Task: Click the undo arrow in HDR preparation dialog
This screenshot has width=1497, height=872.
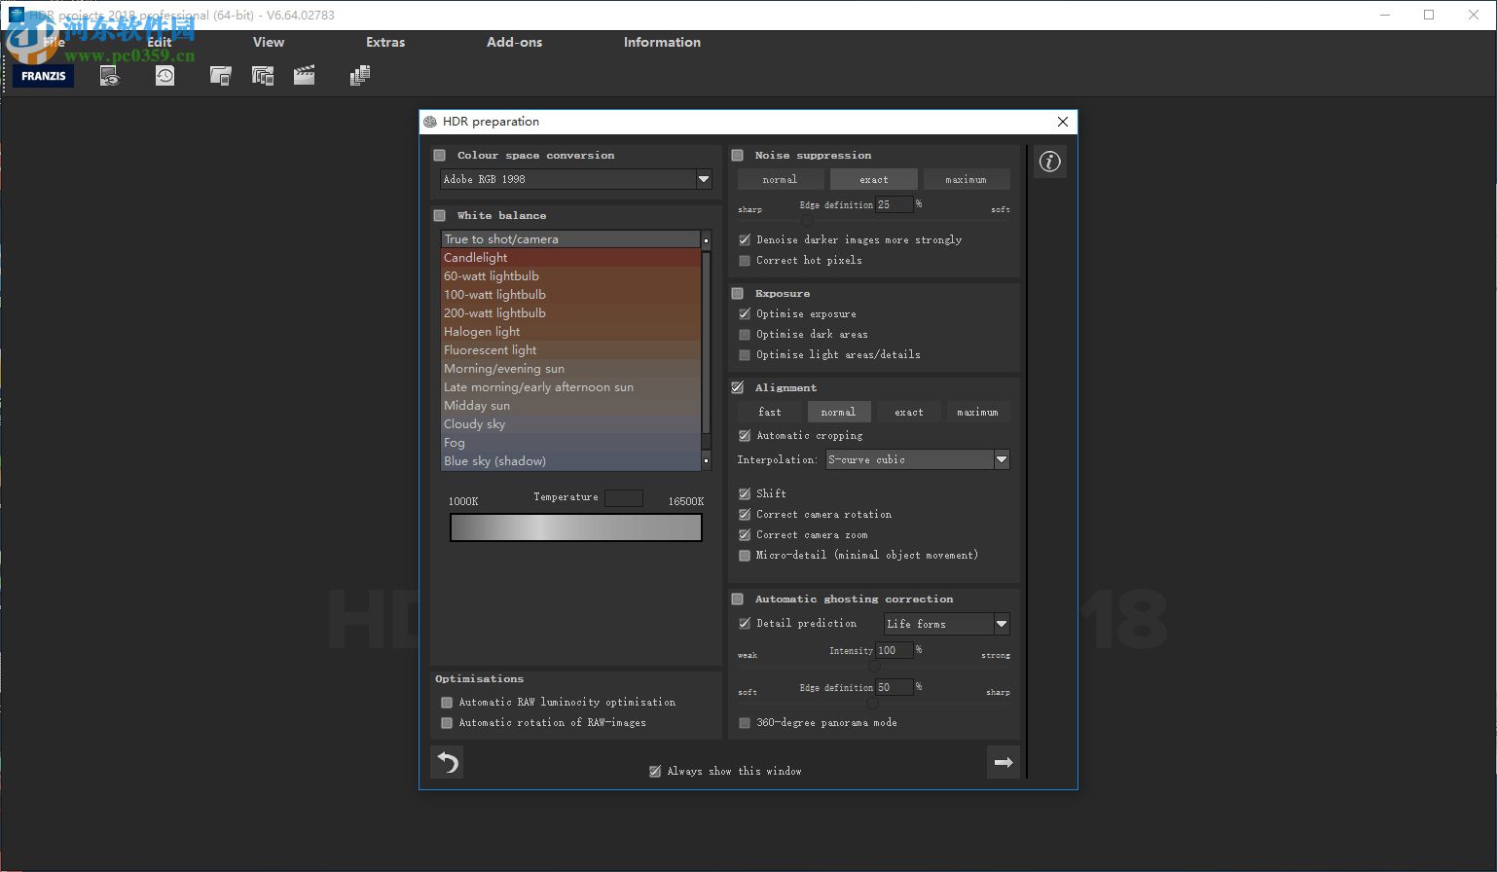Action: (447, 762)
